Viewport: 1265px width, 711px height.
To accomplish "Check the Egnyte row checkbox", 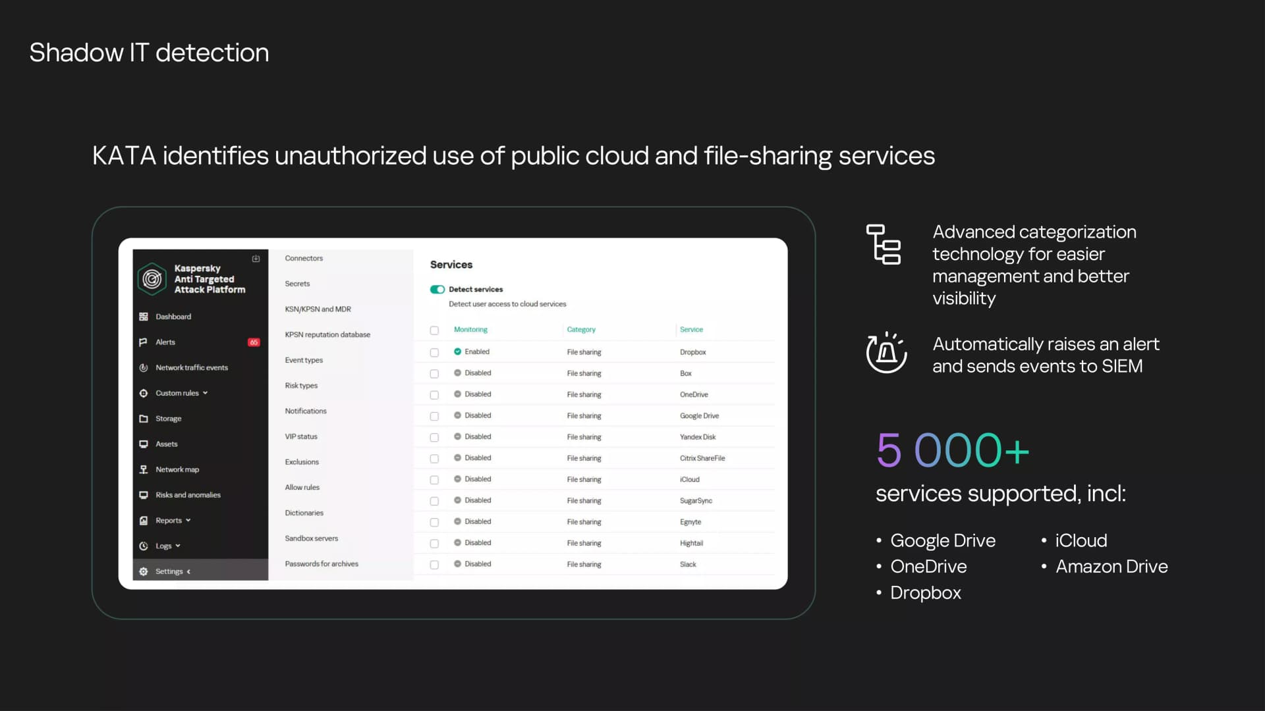I will coord(434,522).
